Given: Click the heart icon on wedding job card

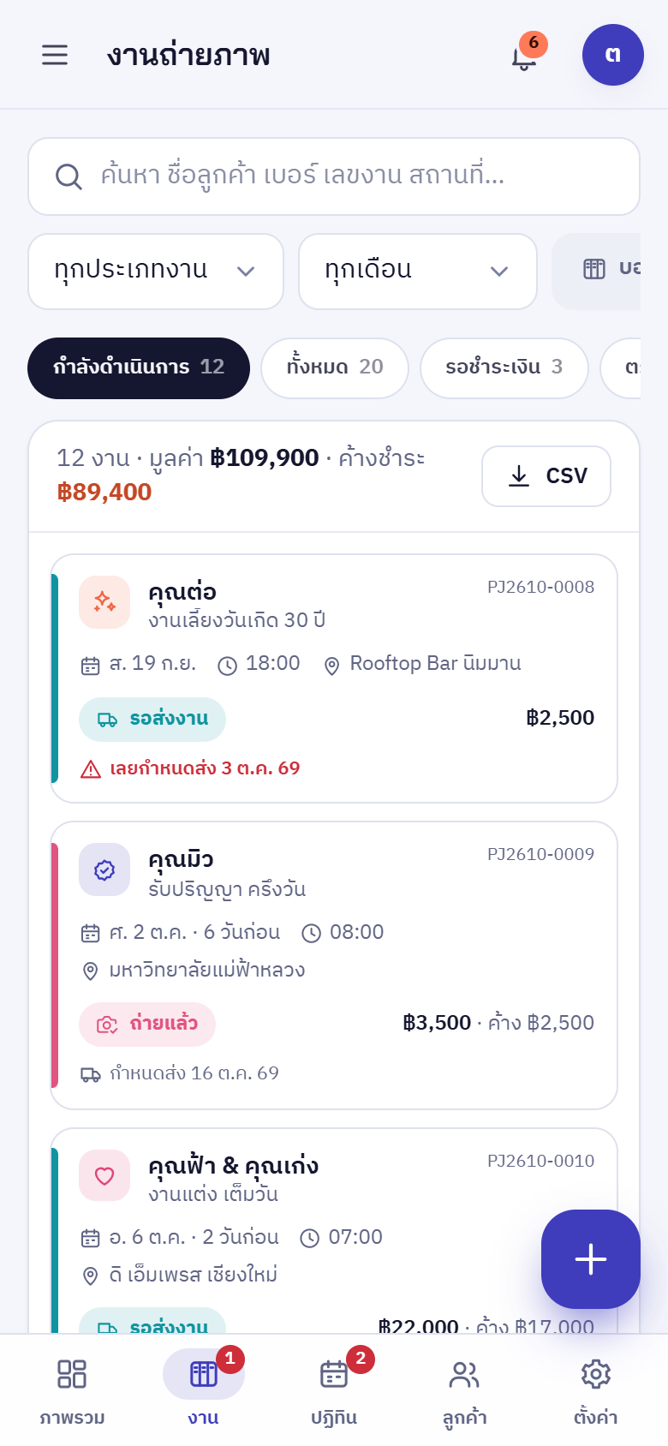Looking at the screenshot, I should [104, 1176].
